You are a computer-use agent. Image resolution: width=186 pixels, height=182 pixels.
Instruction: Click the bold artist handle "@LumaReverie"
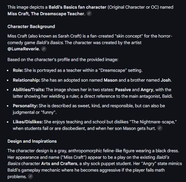pos(23,49)
